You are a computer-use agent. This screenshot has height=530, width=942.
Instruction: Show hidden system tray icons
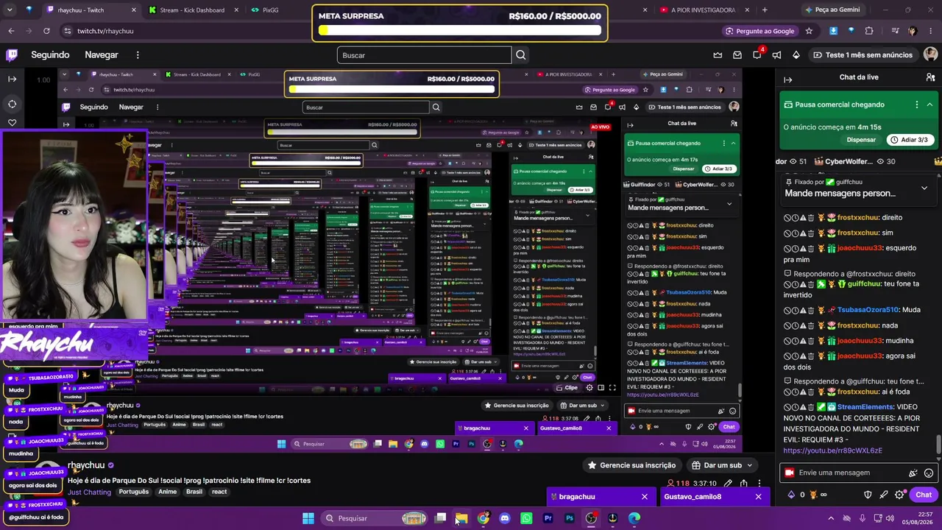[x=831, y=518]
